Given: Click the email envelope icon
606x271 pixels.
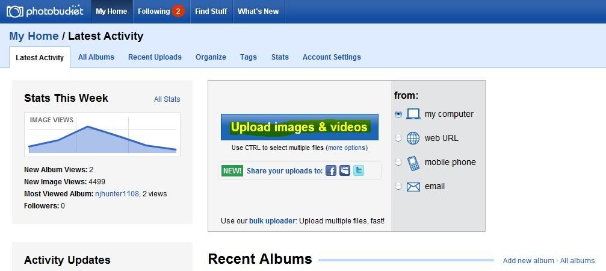Looking at the screenshot, I should point(413,187).
